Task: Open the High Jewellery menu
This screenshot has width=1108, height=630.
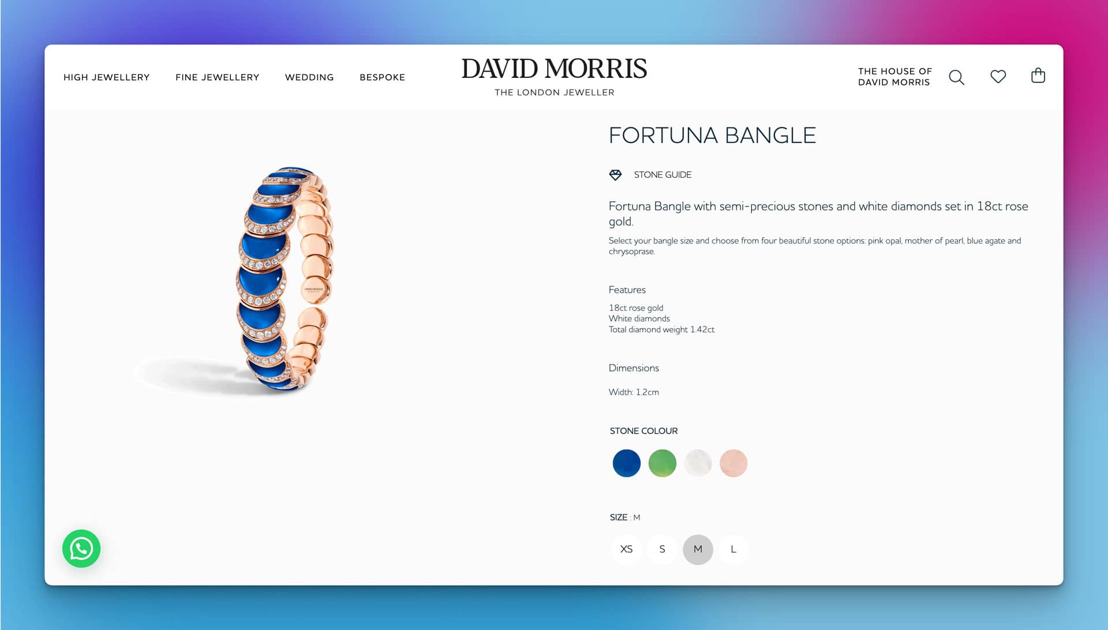Action: pos(107,77)
